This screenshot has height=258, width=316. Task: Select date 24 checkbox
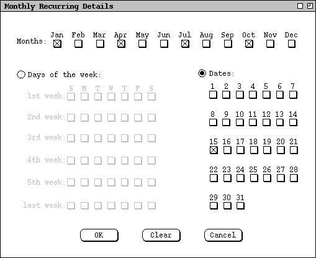[x=240, y=178]
